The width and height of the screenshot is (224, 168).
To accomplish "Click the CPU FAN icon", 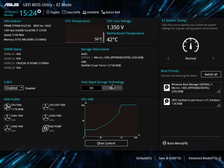I will point(8,107).
